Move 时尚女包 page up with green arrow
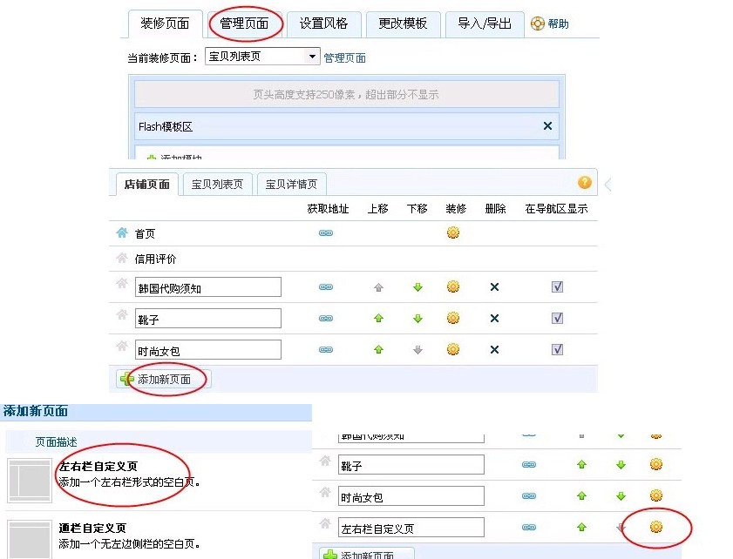 pyautogui.click(x=378, y=350)
